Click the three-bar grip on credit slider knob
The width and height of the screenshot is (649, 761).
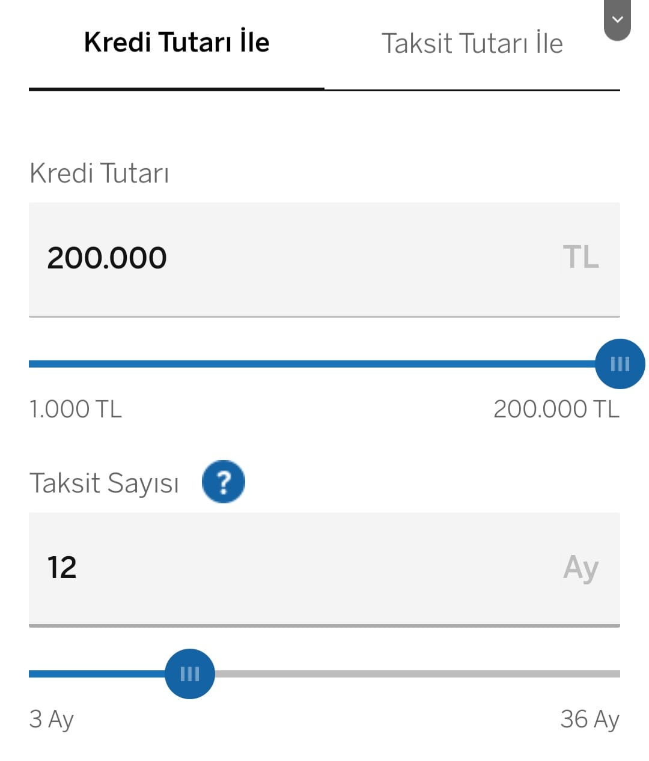pyautogui.click(x=620, y=364)
